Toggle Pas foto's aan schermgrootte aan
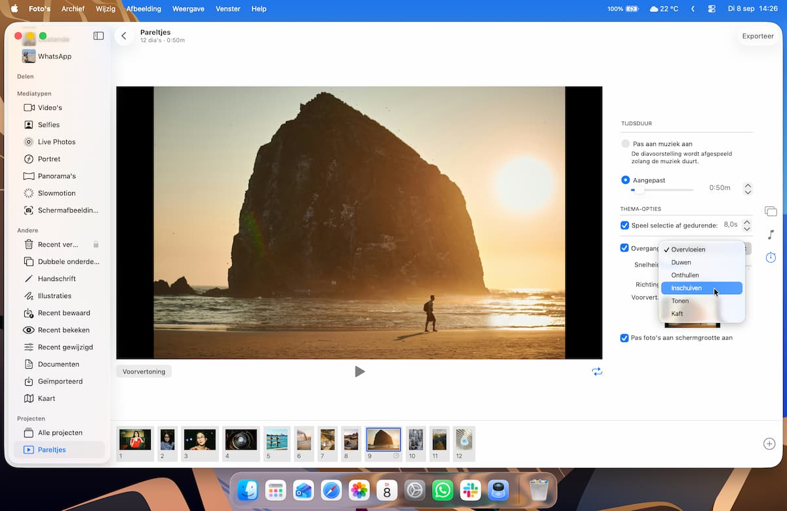Image resolution: width=787 pixels, height=511 pixels. pos(624,338)
